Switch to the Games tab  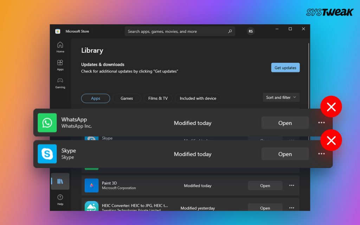[127, 98]
